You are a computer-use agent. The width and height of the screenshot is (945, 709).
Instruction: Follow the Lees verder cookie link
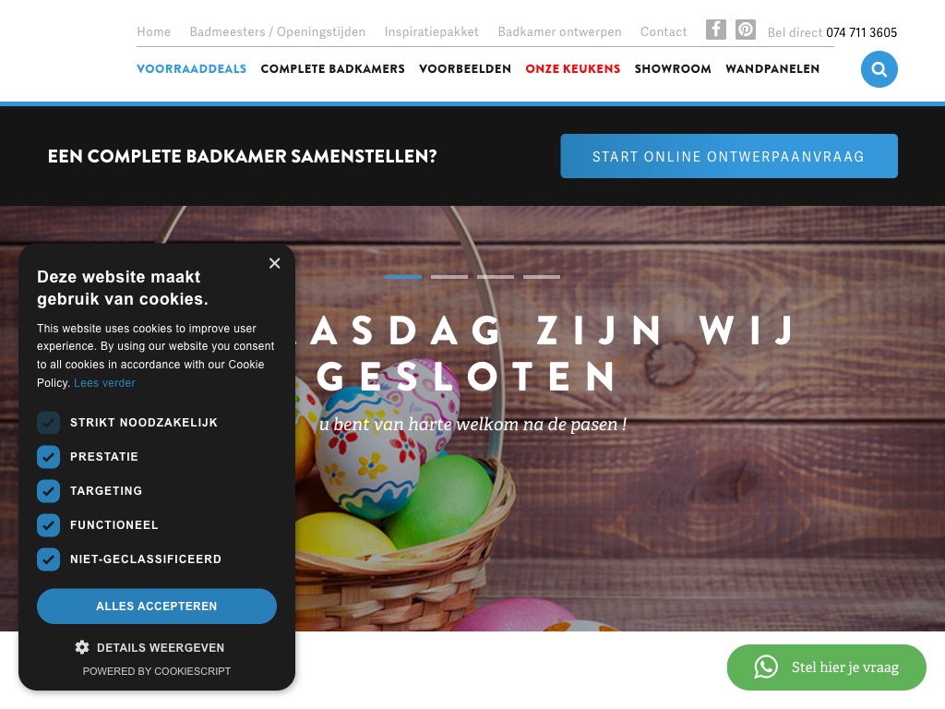point(104,383)
